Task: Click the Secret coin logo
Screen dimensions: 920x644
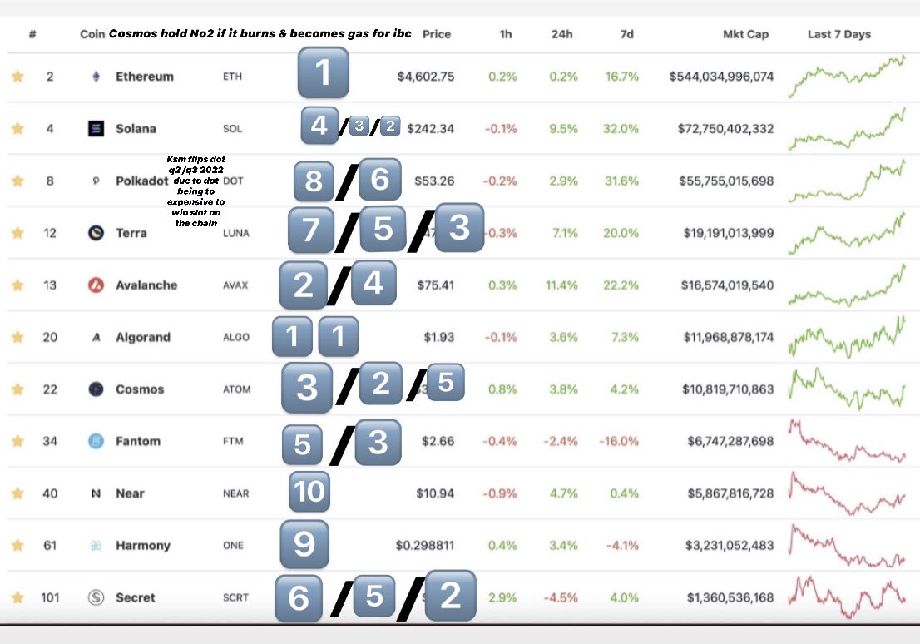Action: point(96,597)
